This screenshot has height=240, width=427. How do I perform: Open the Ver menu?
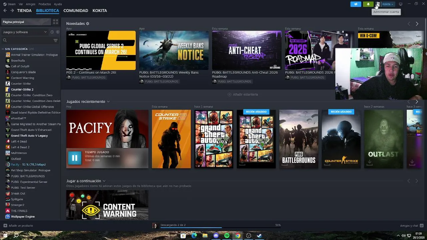21,4
